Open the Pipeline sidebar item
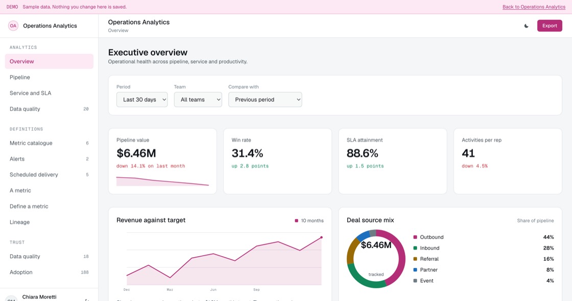This screenshot has height=301, width=572. pos(49,77)
